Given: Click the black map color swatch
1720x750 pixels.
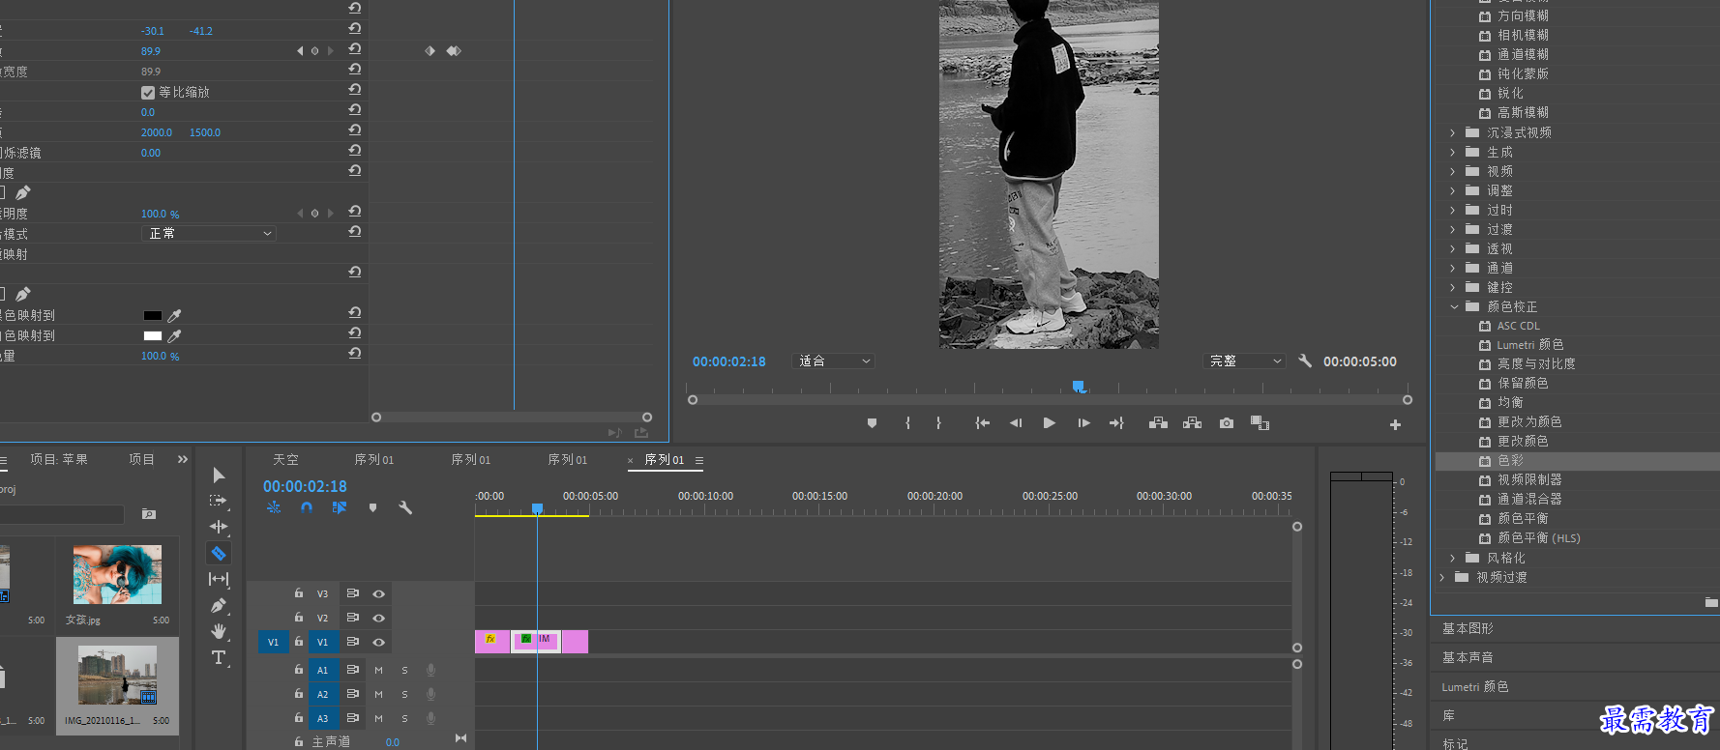Looking at the screenshot, I should click(x=153, y=316).
